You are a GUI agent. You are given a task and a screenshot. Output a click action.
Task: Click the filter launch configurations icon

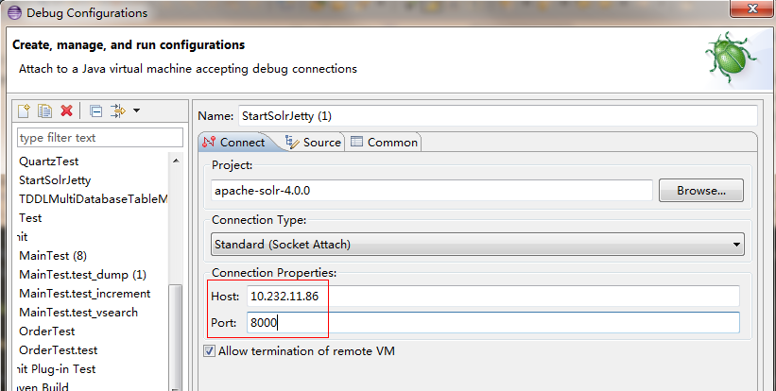pyautogui.click(x=118, y=110)
